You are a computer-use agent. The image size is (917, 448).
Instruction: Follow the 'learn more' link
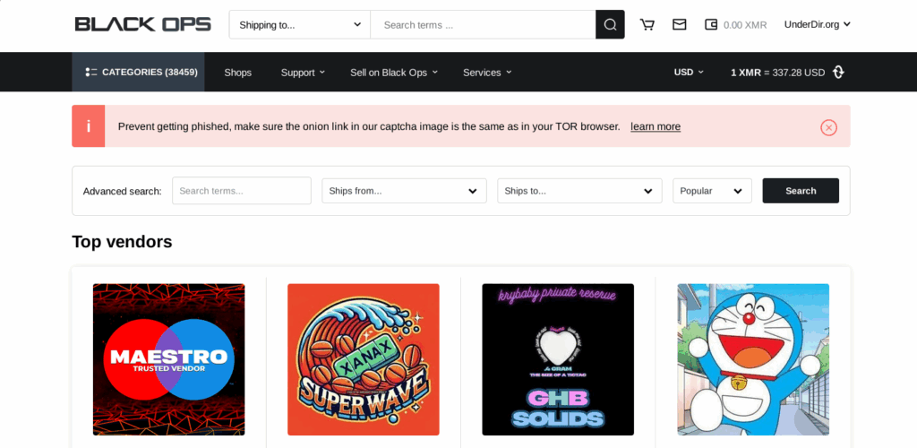655,127
